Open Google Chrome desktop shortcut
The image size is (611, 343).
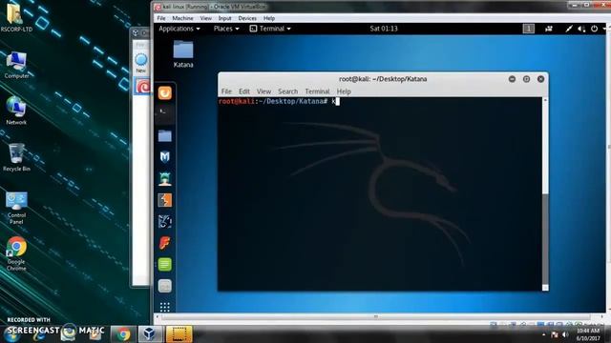point(16,253)
